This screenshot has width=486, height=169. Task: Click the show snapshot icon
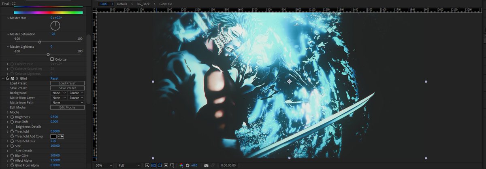click(x=213, y=165)
